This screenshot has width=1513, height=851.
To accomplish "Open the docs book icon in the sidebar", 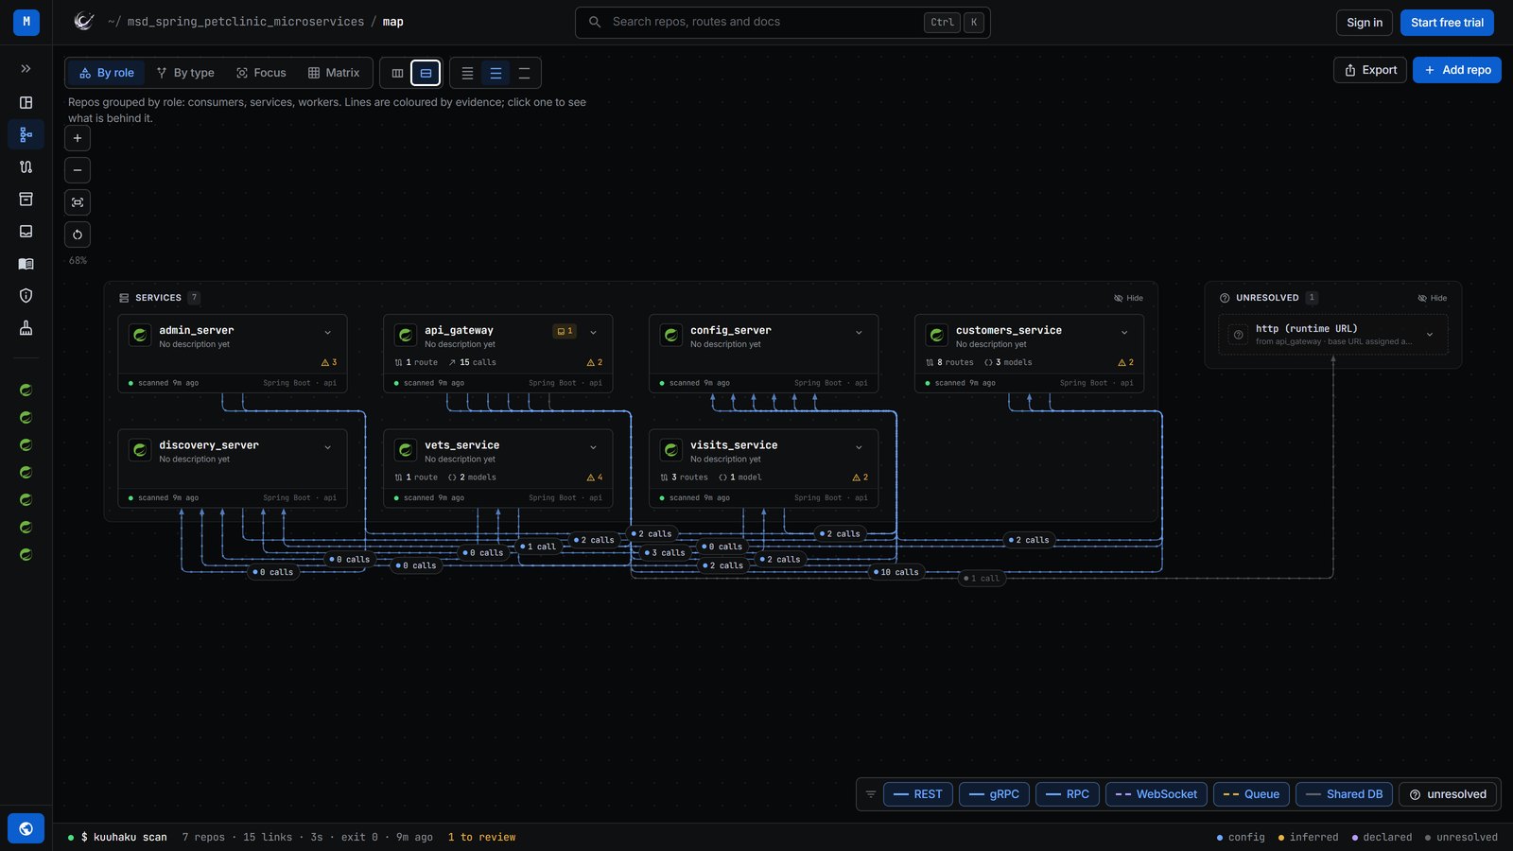I will tap(26, 264).
